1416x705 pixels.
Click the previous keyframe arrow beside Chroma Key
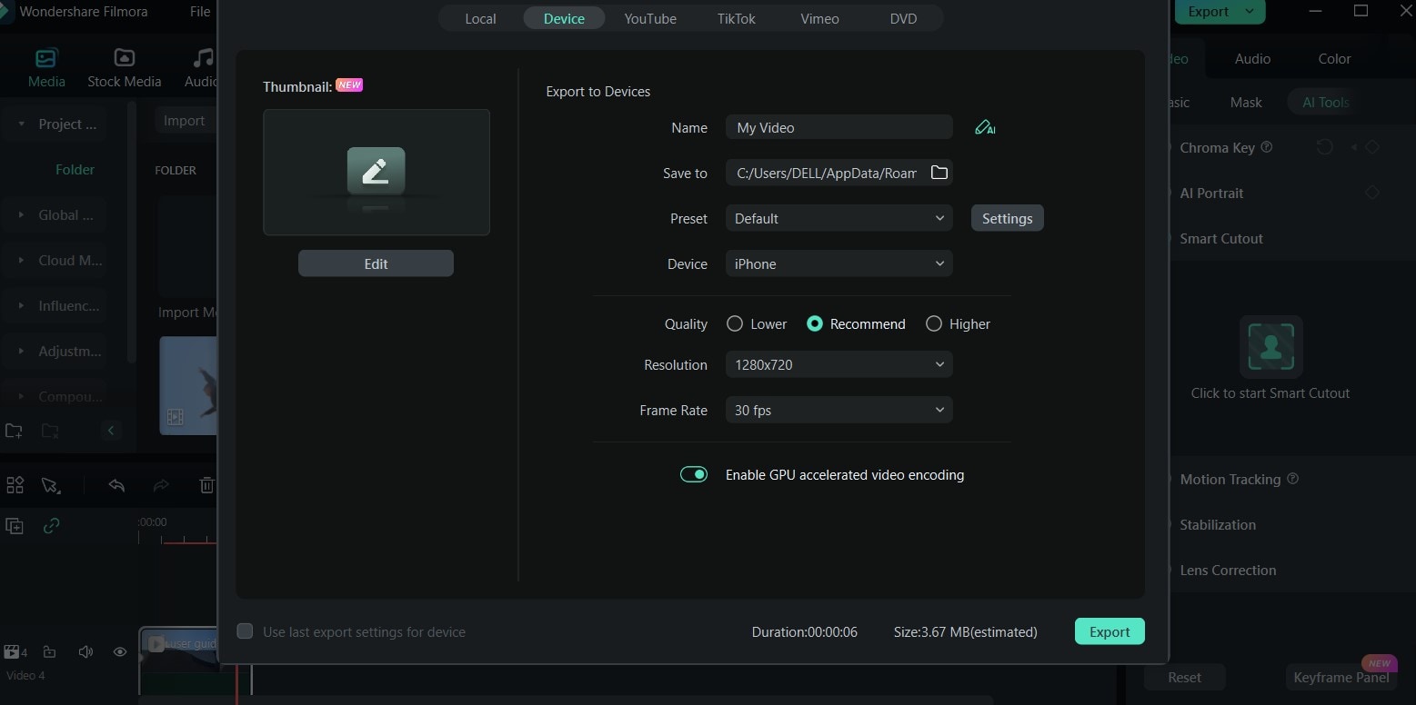(x=1353, y=147)
